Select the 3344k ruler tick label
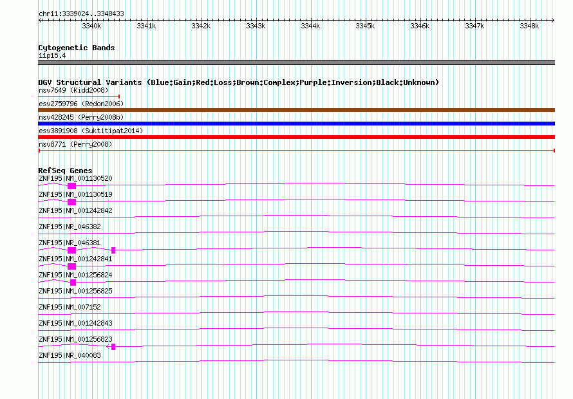The height and width of the screenshot is (399, 573). point(310,26)
